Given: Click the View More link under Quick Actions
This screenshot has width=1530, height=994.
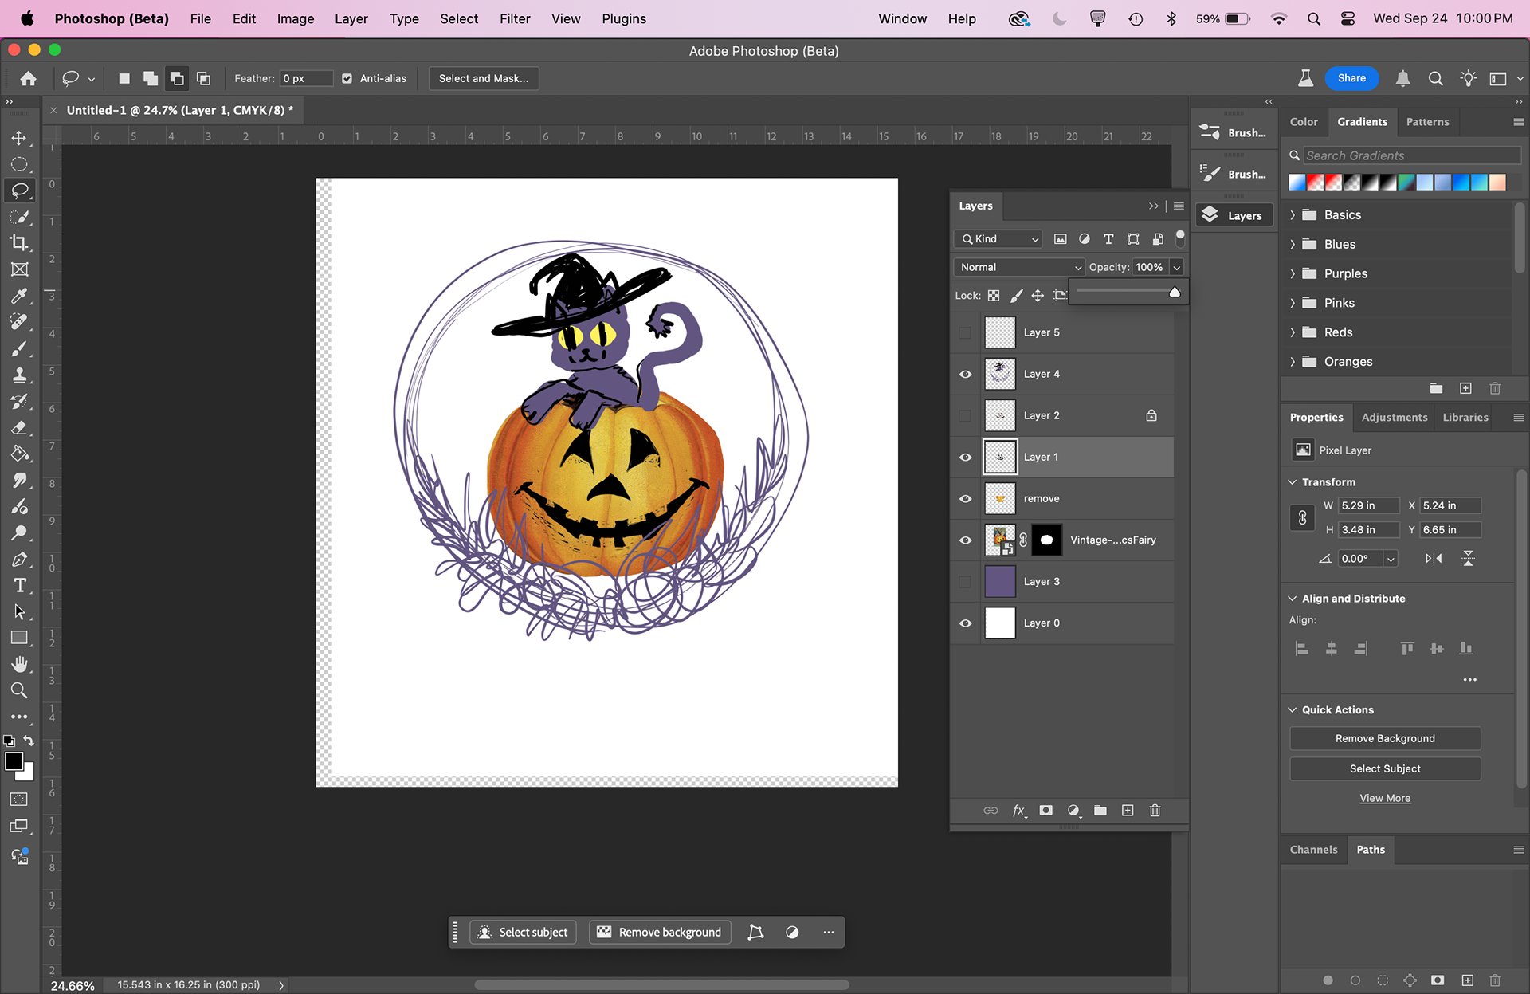Looking at the screenshot, I should (1385, 798).
